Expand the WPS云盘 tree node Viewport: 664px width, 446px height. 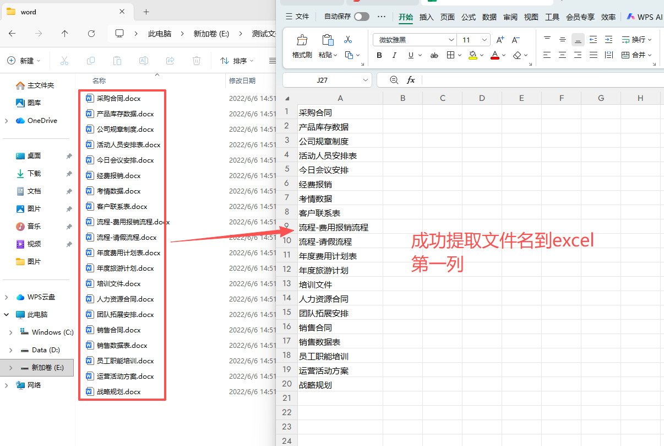click(x=7, y=297)
